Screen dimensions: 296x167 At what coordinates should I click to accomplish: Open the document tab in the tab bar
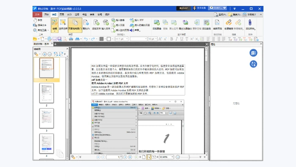[x=41, y=44]
